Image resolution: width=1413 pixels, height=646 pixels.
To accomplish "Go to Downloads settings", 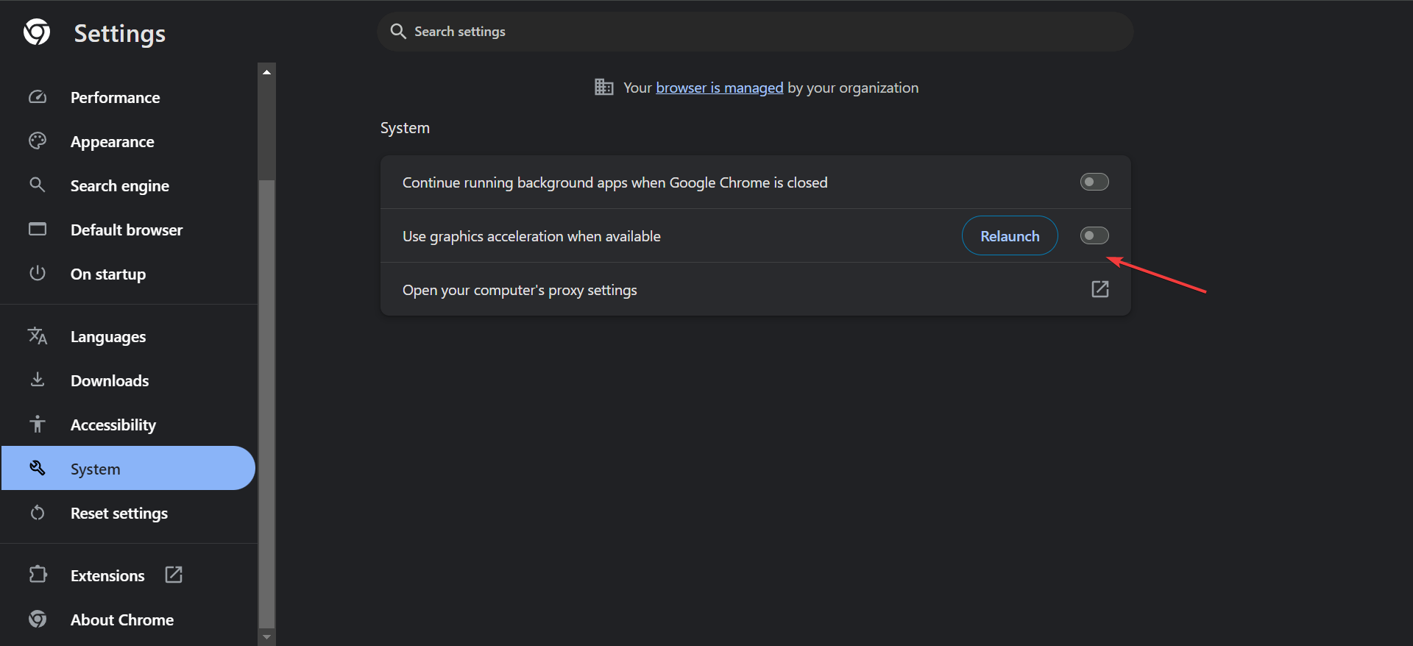I will 128,380.
